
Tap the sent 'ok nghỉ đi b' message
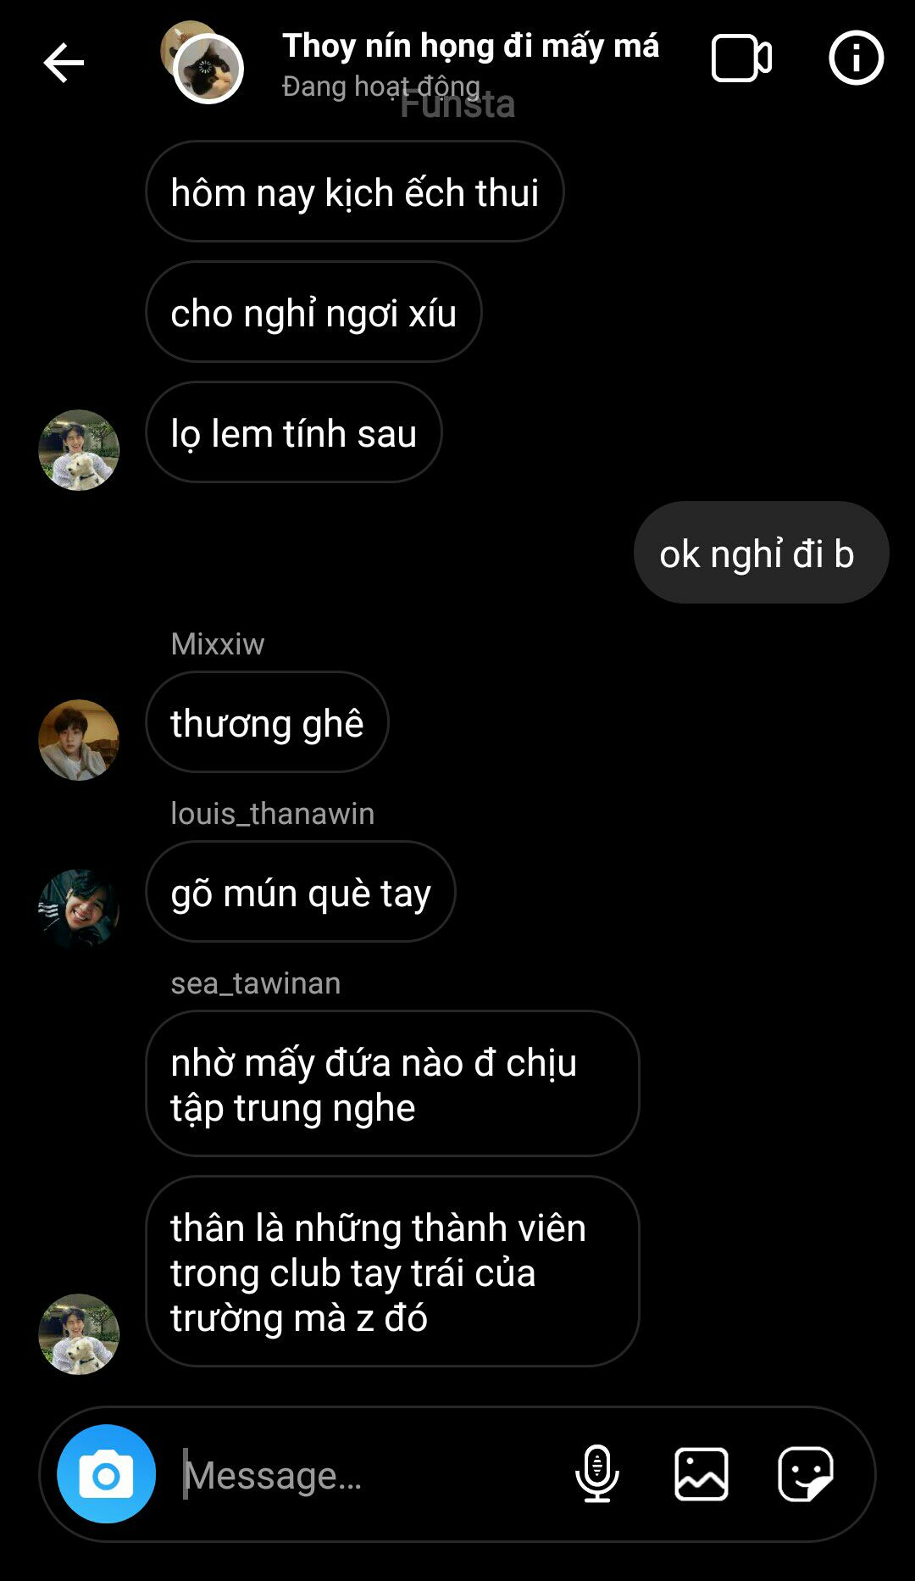761,553
